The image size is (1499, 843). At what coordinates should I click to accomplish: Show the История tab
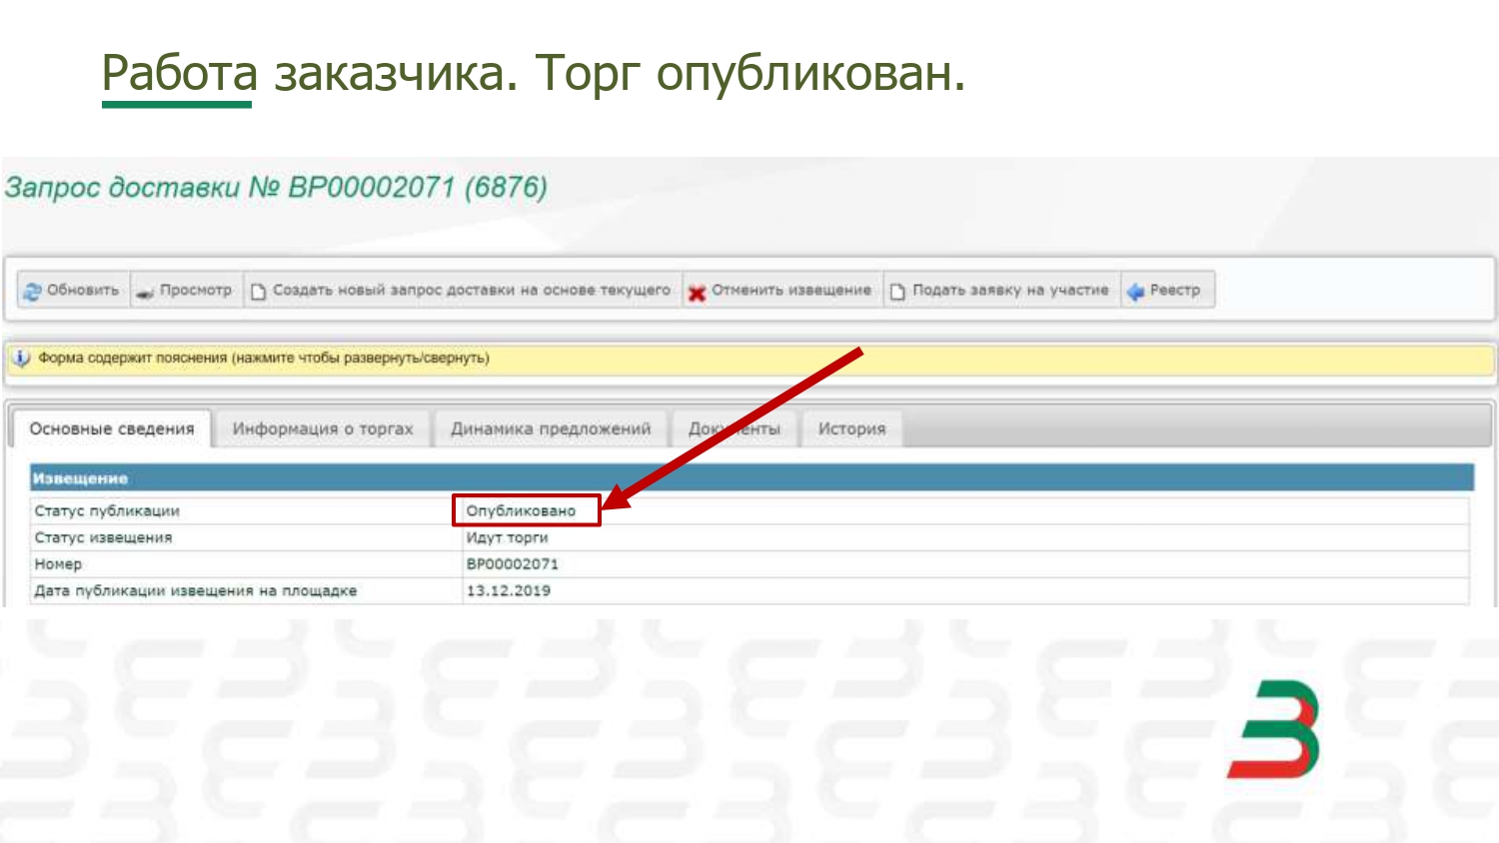851,428
